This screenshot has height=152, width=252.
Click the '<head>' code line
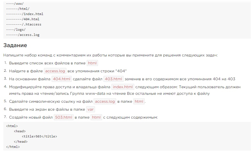click(20, 131)
